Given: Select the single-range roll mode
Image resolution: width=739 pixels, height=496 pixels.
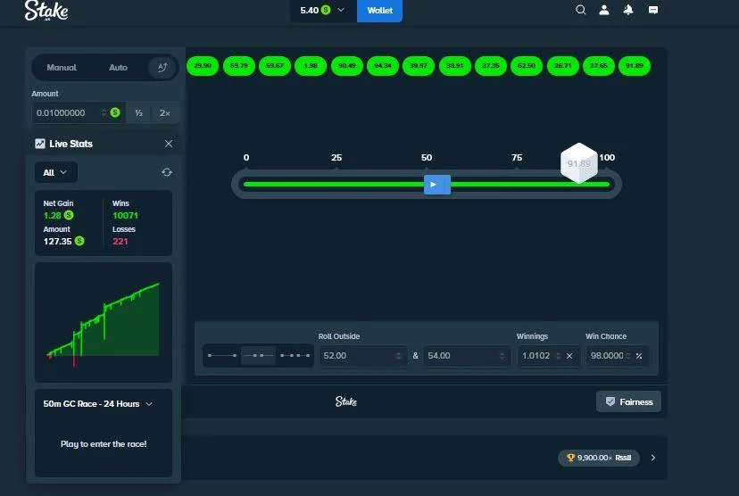Looking at the screenshot, I should pyautogui.click(x=222, y=355).
